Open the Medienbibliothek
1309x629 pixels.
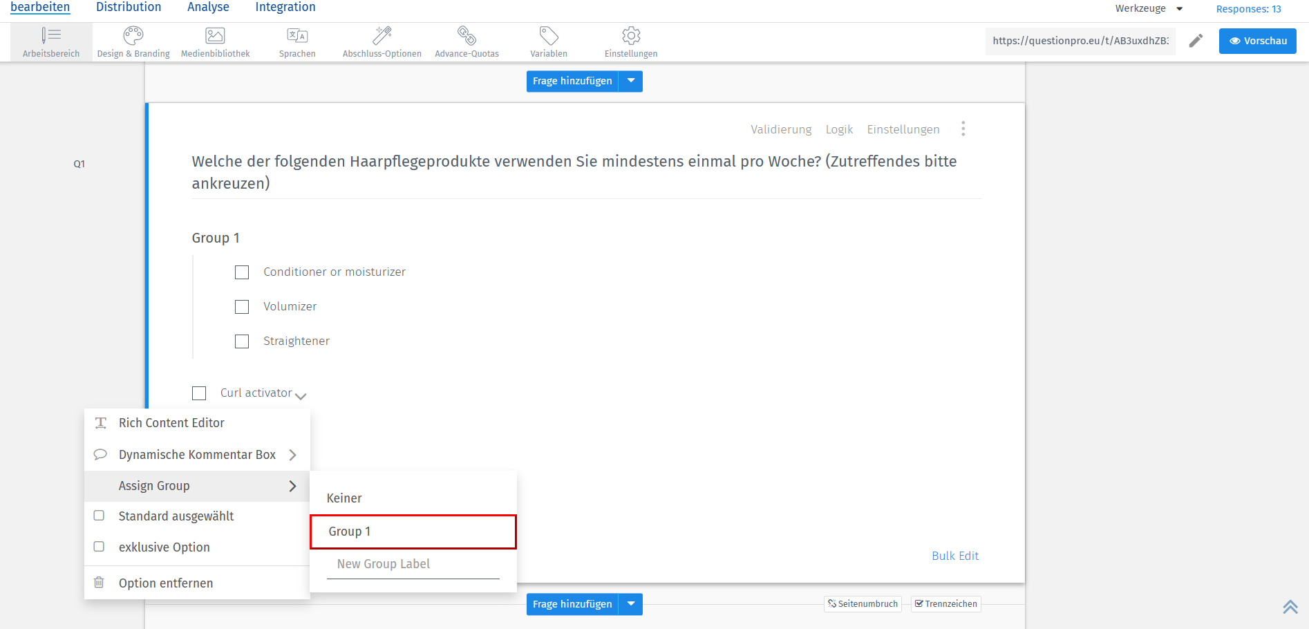214,40
